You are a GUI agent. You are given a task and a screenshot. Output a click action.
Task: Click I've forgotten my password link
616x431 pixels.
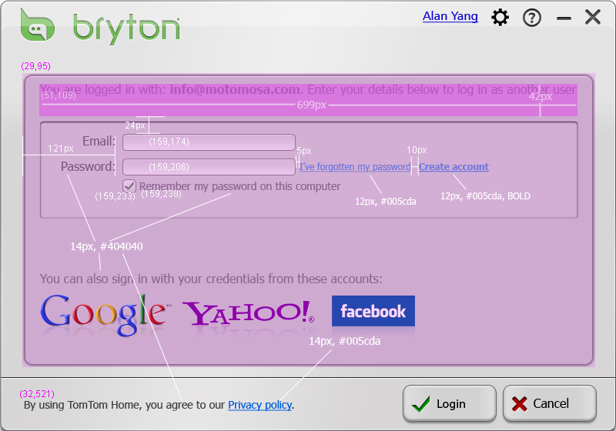(x=355, y=167)
